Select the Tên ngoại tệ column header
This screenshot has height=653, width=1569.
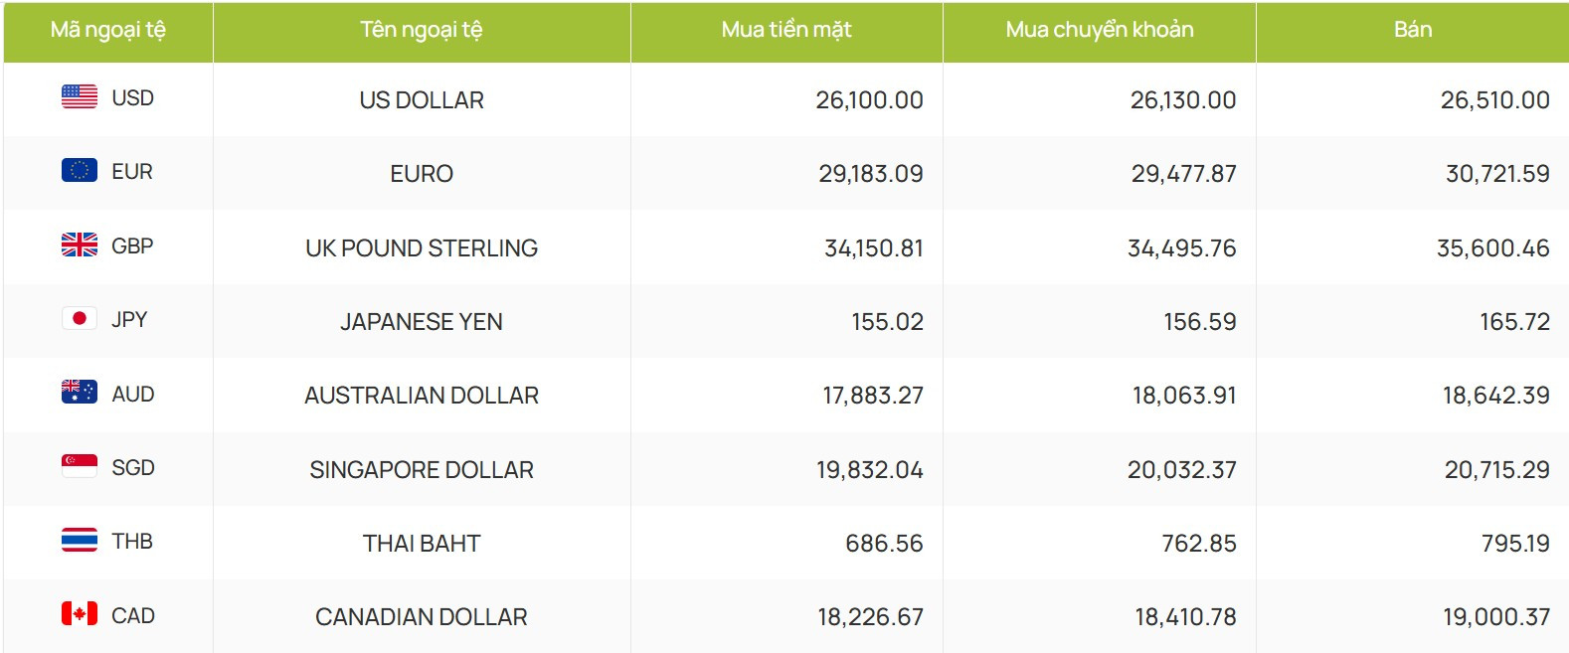coord(422,31)
